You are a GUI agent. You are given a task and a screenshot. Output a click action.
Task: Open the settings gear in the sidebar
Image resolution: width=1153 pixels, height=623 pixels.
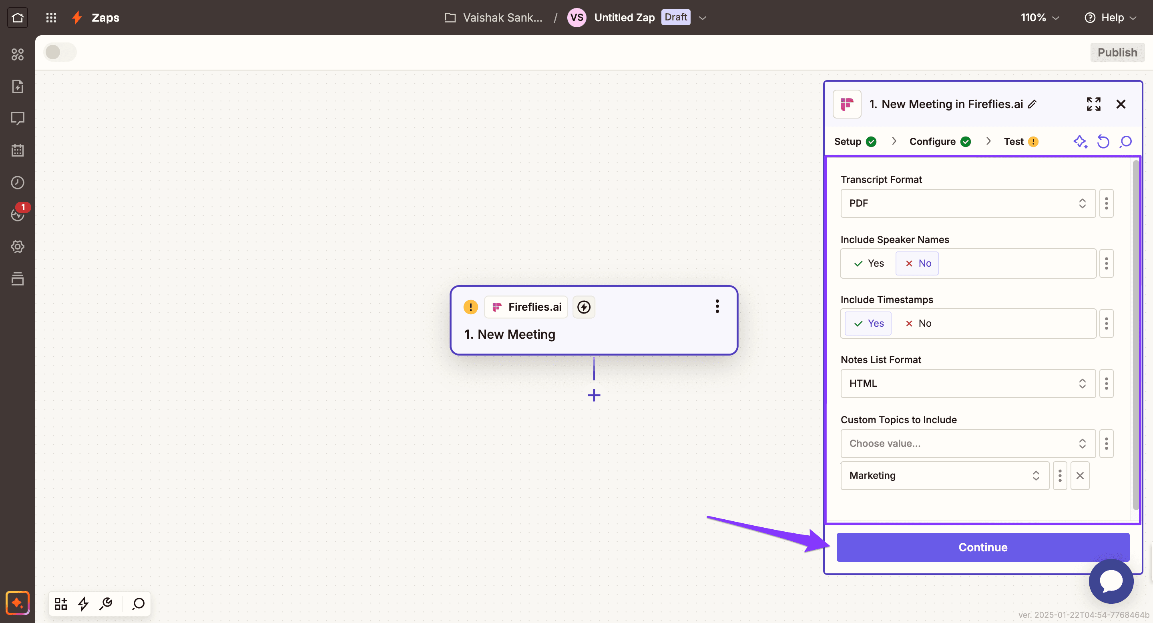pos(18,247)
